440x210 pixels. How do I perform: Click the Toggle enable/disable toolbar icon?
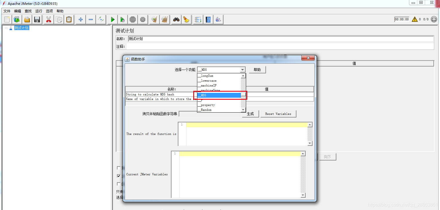(x=101, y=19)
